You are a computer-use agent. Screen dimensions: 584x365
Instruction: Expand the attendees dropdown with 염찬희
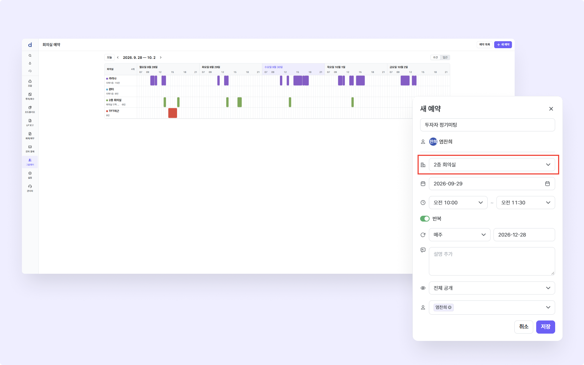tap(492, 307)
